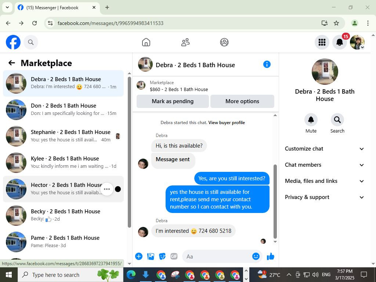Click the browser address bar URL
This screenshot has width=376, height=282.
111,23
